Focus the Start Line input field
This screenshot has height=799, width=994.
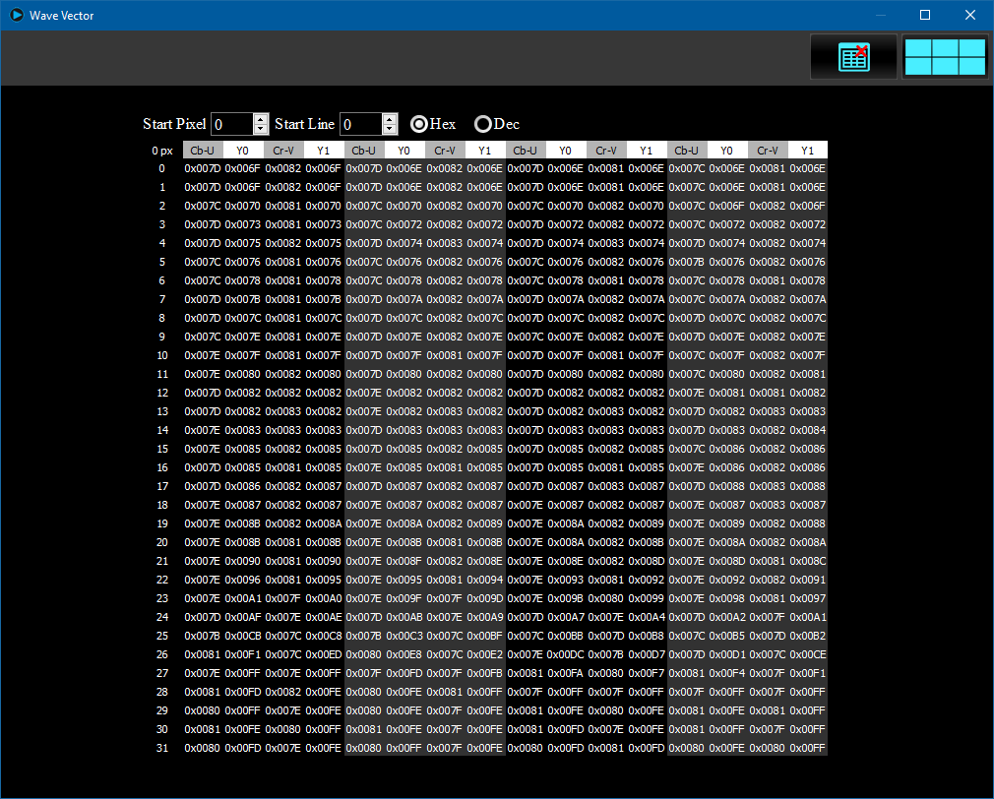[x=360, y=124]
